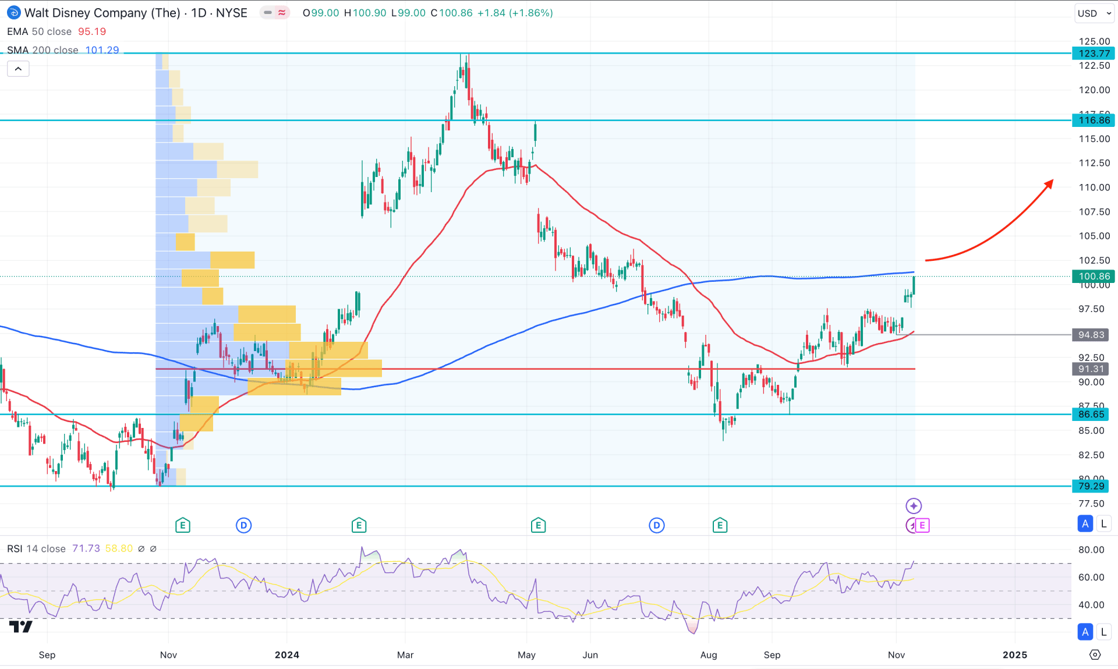Select the RSI 14 close legend
1118x669 pixels.
point(36,548)
